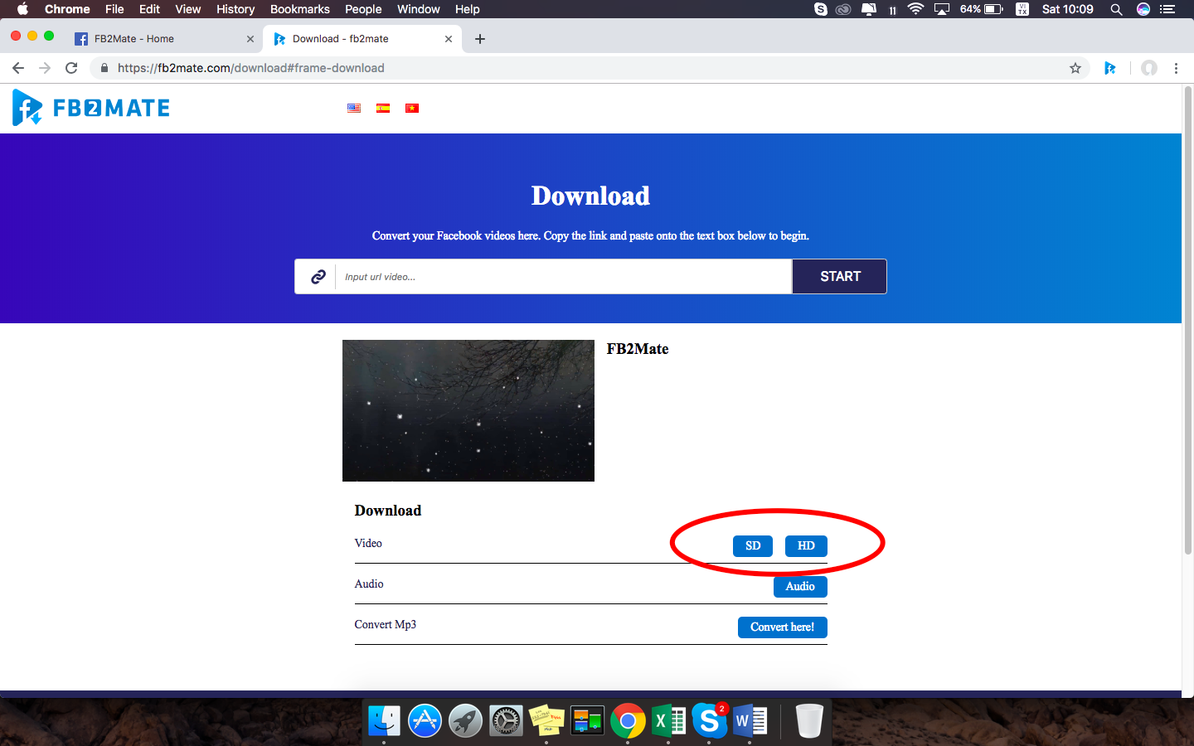Open Chrome's three-dot menu
Image resolution: width=1194 pixels, height=746 pixels.
[1177, 68]
